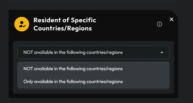Close the Resident of Specific Countries/Regions panel
193x103 pixels.
pyautogui.click(x=171, y=19)
